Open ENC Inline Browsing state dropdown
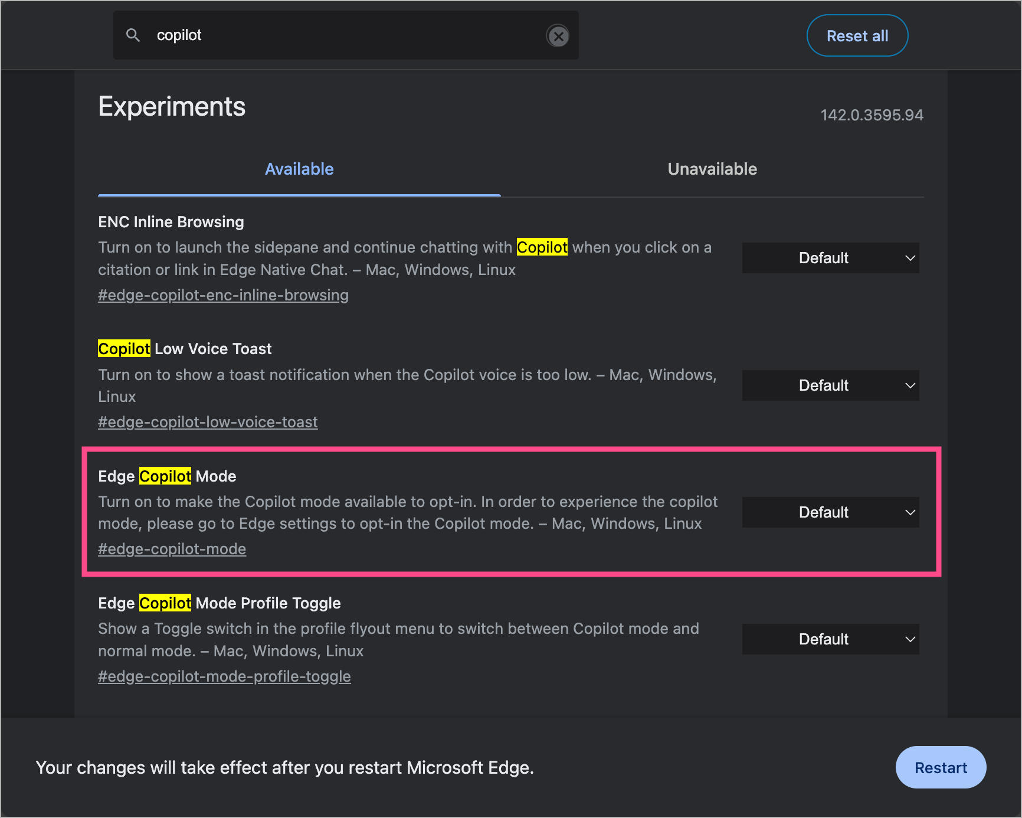The image size is (1022, 818). [830, 258]
